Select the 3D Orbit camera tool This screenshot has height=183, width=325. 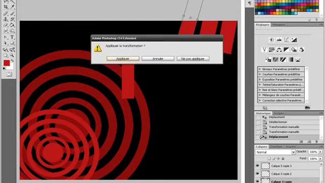pos(12,50)
